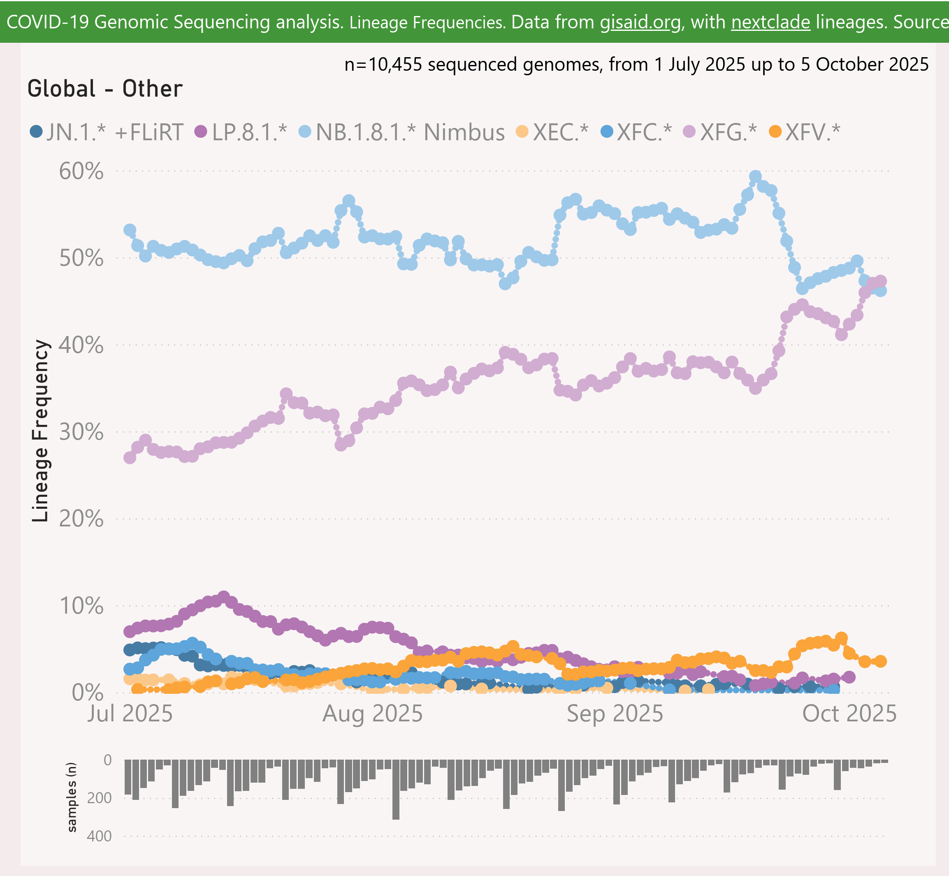Screen dimensions: 949x876
Task: Click the Jul 2025 axis label
Action: point(130,714)
